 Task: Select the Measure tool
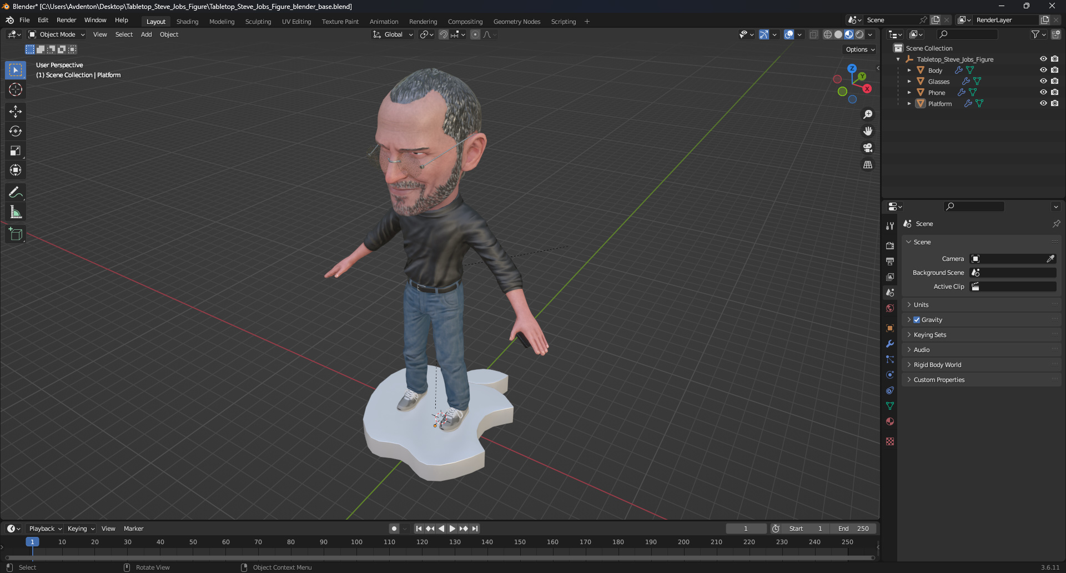point(16,212)
